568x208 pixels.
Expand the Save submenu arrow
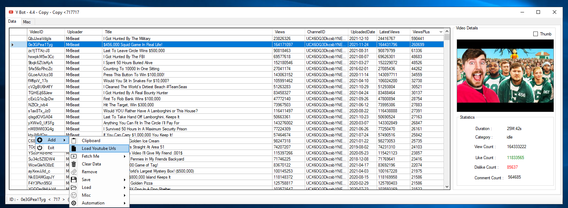pyautogui.click(x=125, y=180)
